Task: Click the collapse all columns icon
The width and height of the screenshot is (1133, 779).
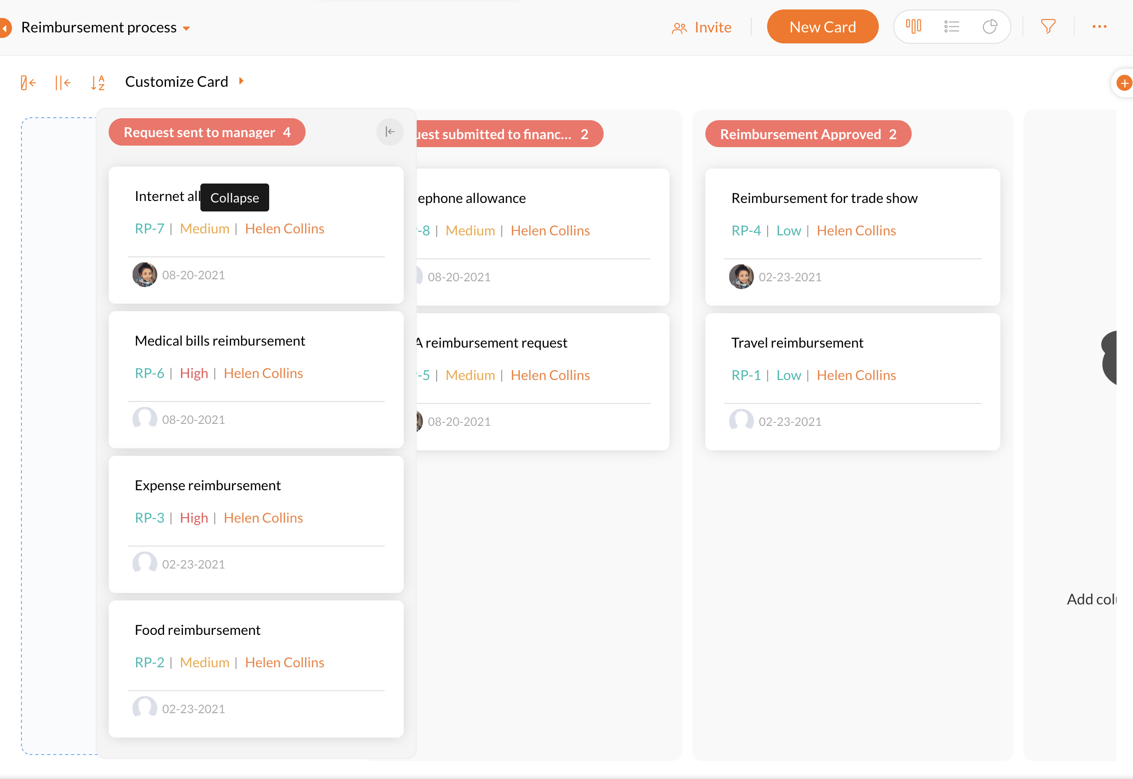Action: tap(62, 82)
